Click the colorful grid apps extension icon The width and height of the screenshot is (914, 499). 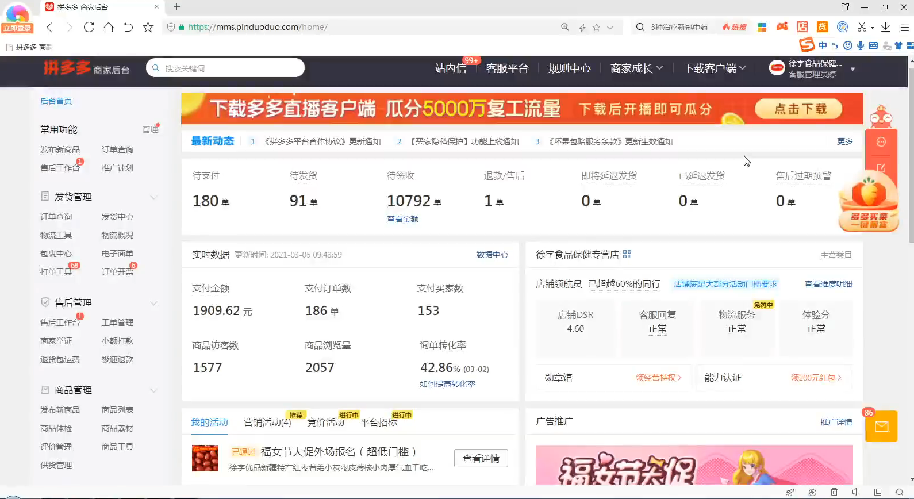762,27
